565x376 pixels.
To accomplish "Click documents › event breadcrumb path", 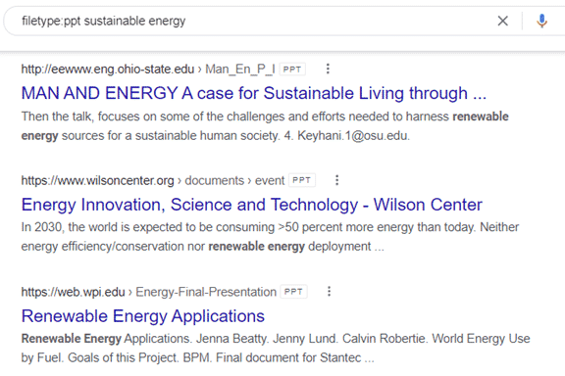I will pos(234,180).
